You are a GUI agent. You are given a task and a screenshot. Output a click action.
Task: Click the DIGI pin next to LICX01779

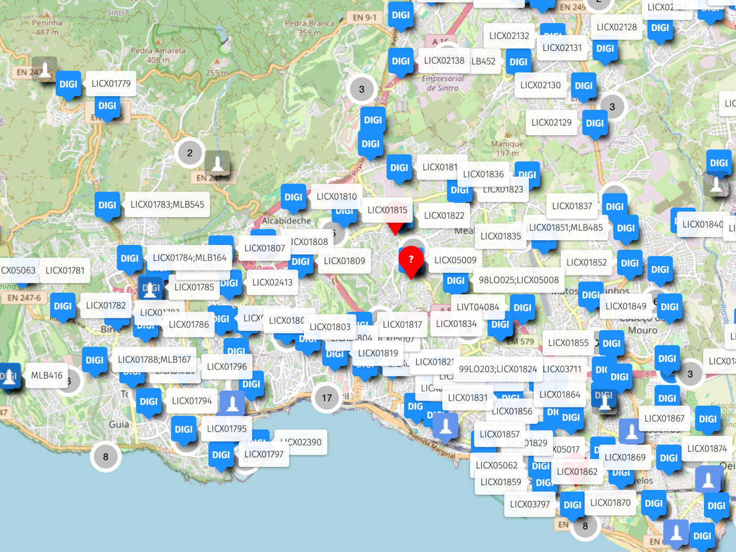click(68, 84)
